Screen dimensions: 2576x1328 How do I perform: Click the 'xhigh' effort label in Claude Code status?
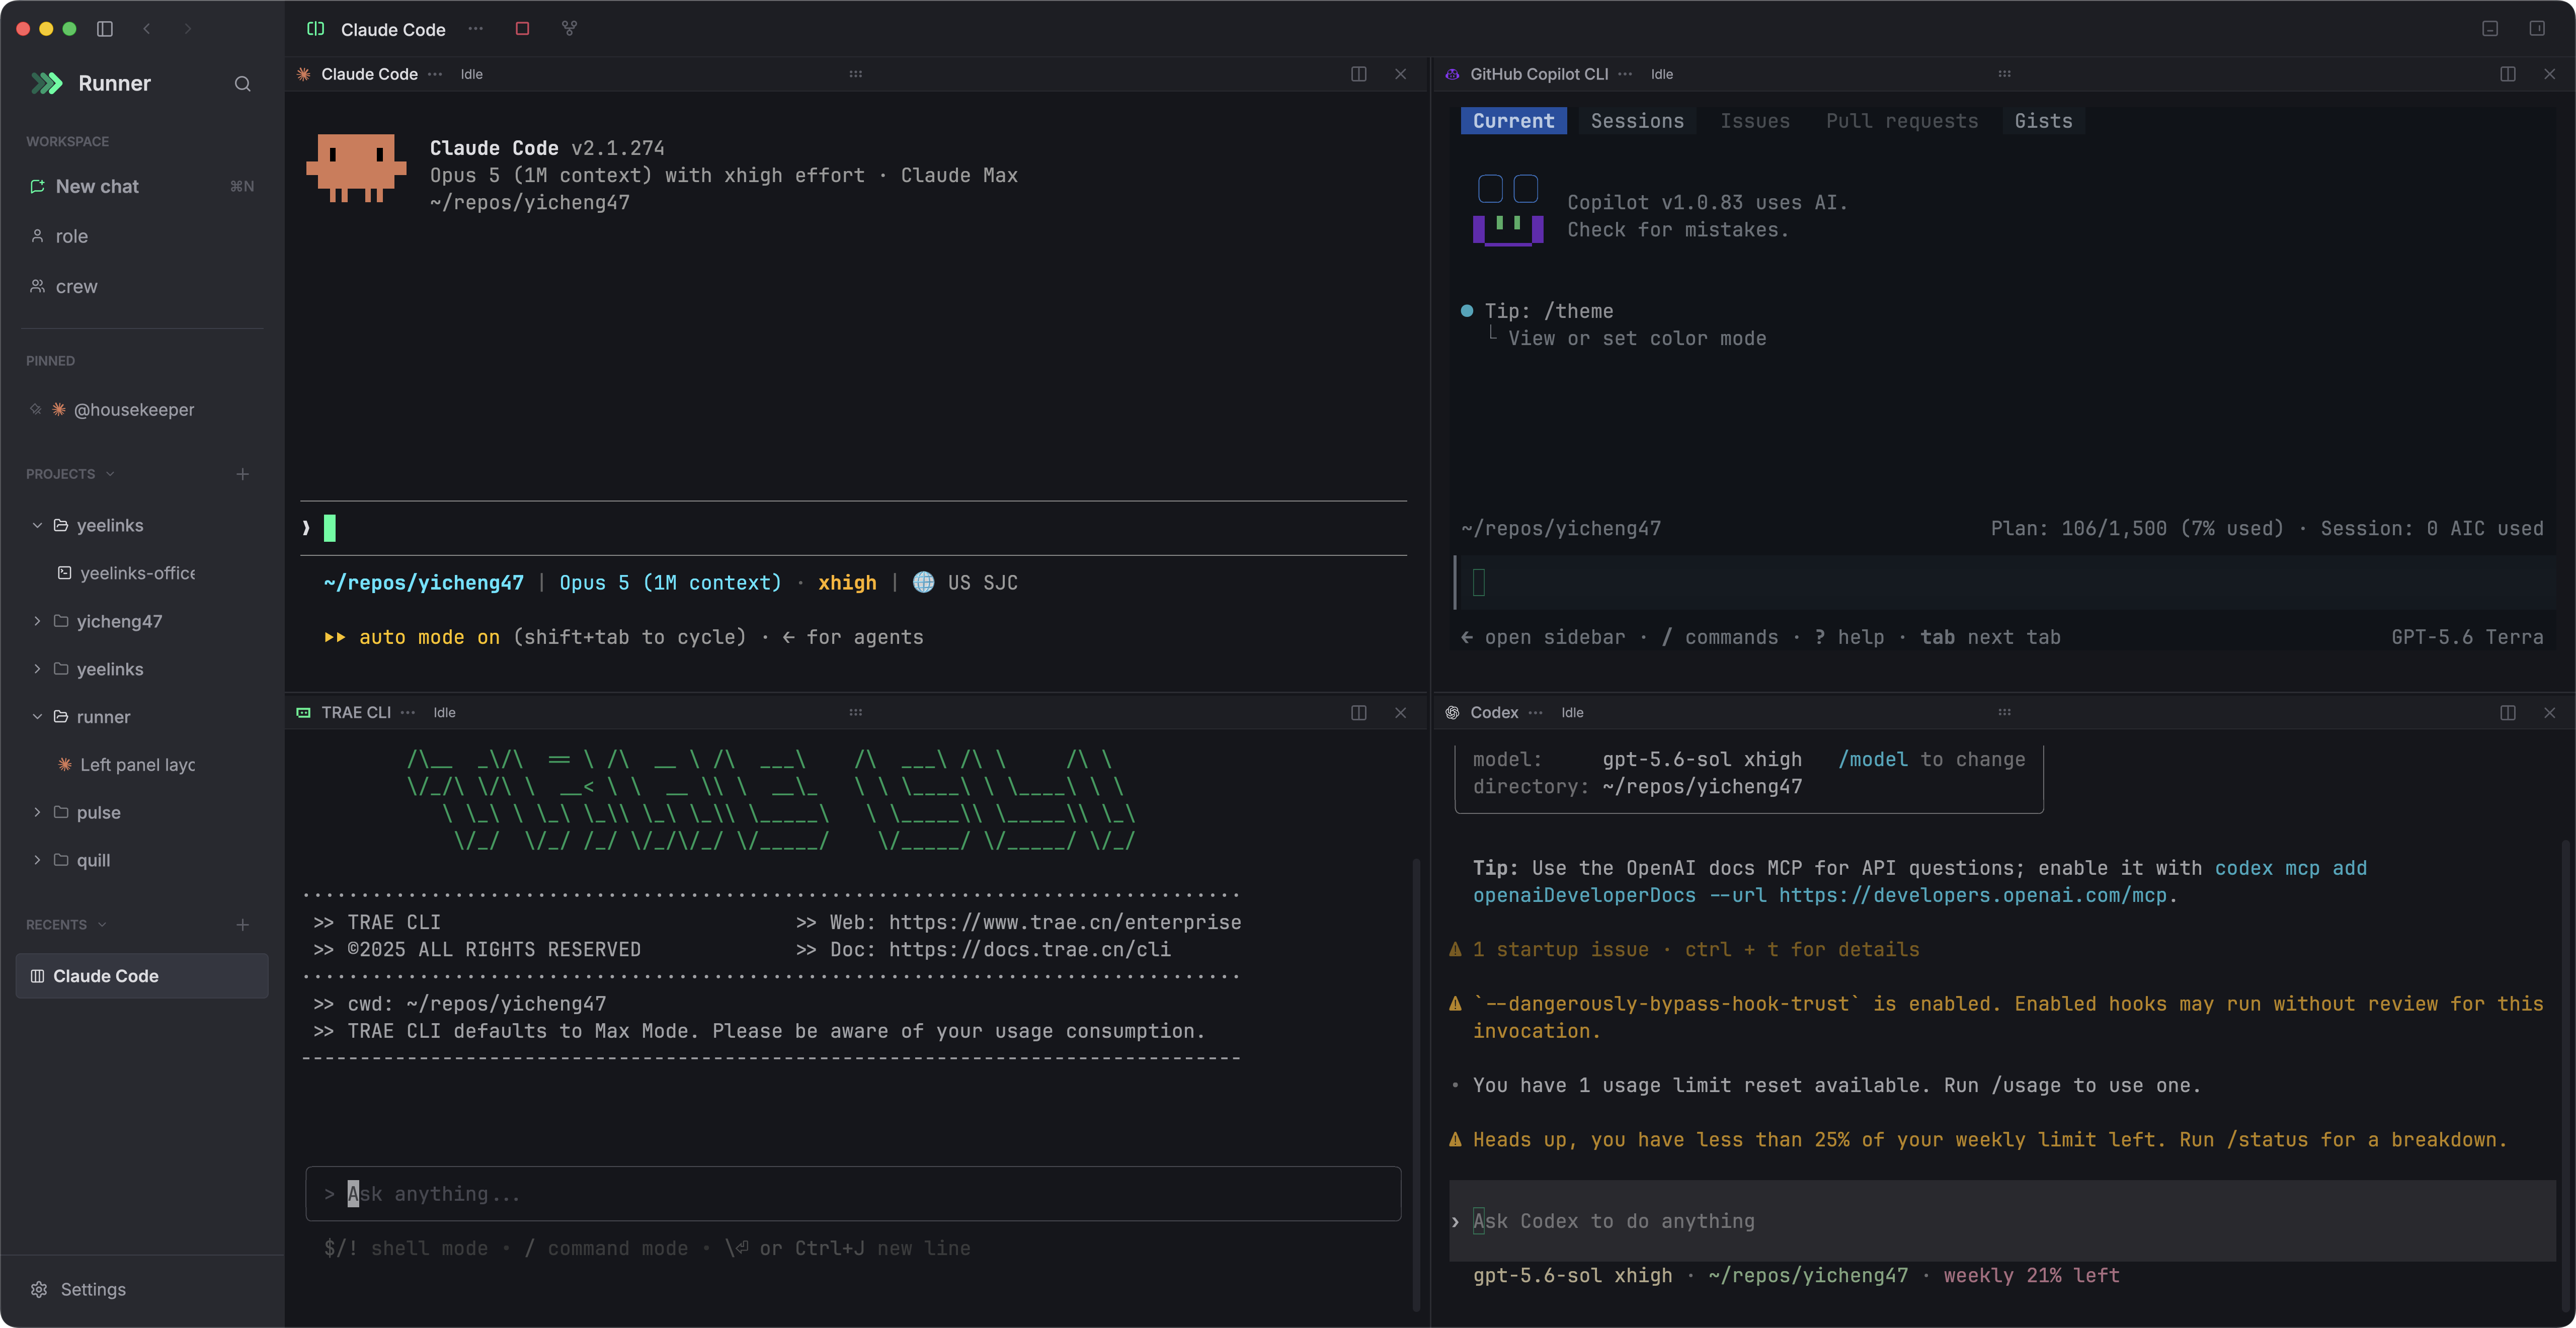(x=847, y=583)
